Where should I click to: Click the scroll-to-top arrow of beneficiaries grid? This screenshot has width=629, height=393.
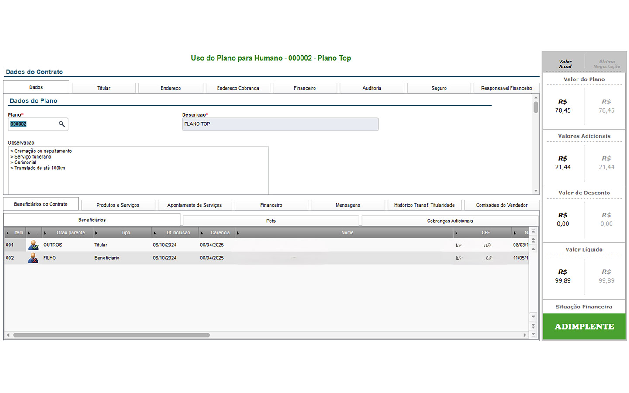[533, 232]
